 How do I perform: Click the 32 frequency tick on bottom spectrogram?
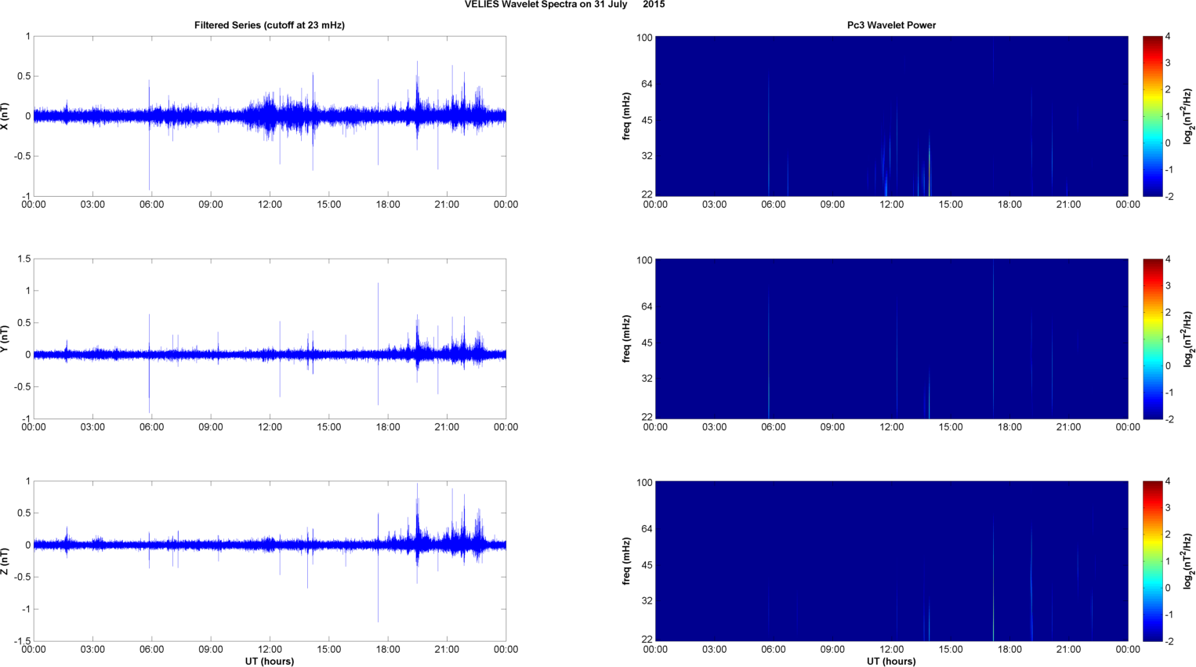click(x=647, y=601)
